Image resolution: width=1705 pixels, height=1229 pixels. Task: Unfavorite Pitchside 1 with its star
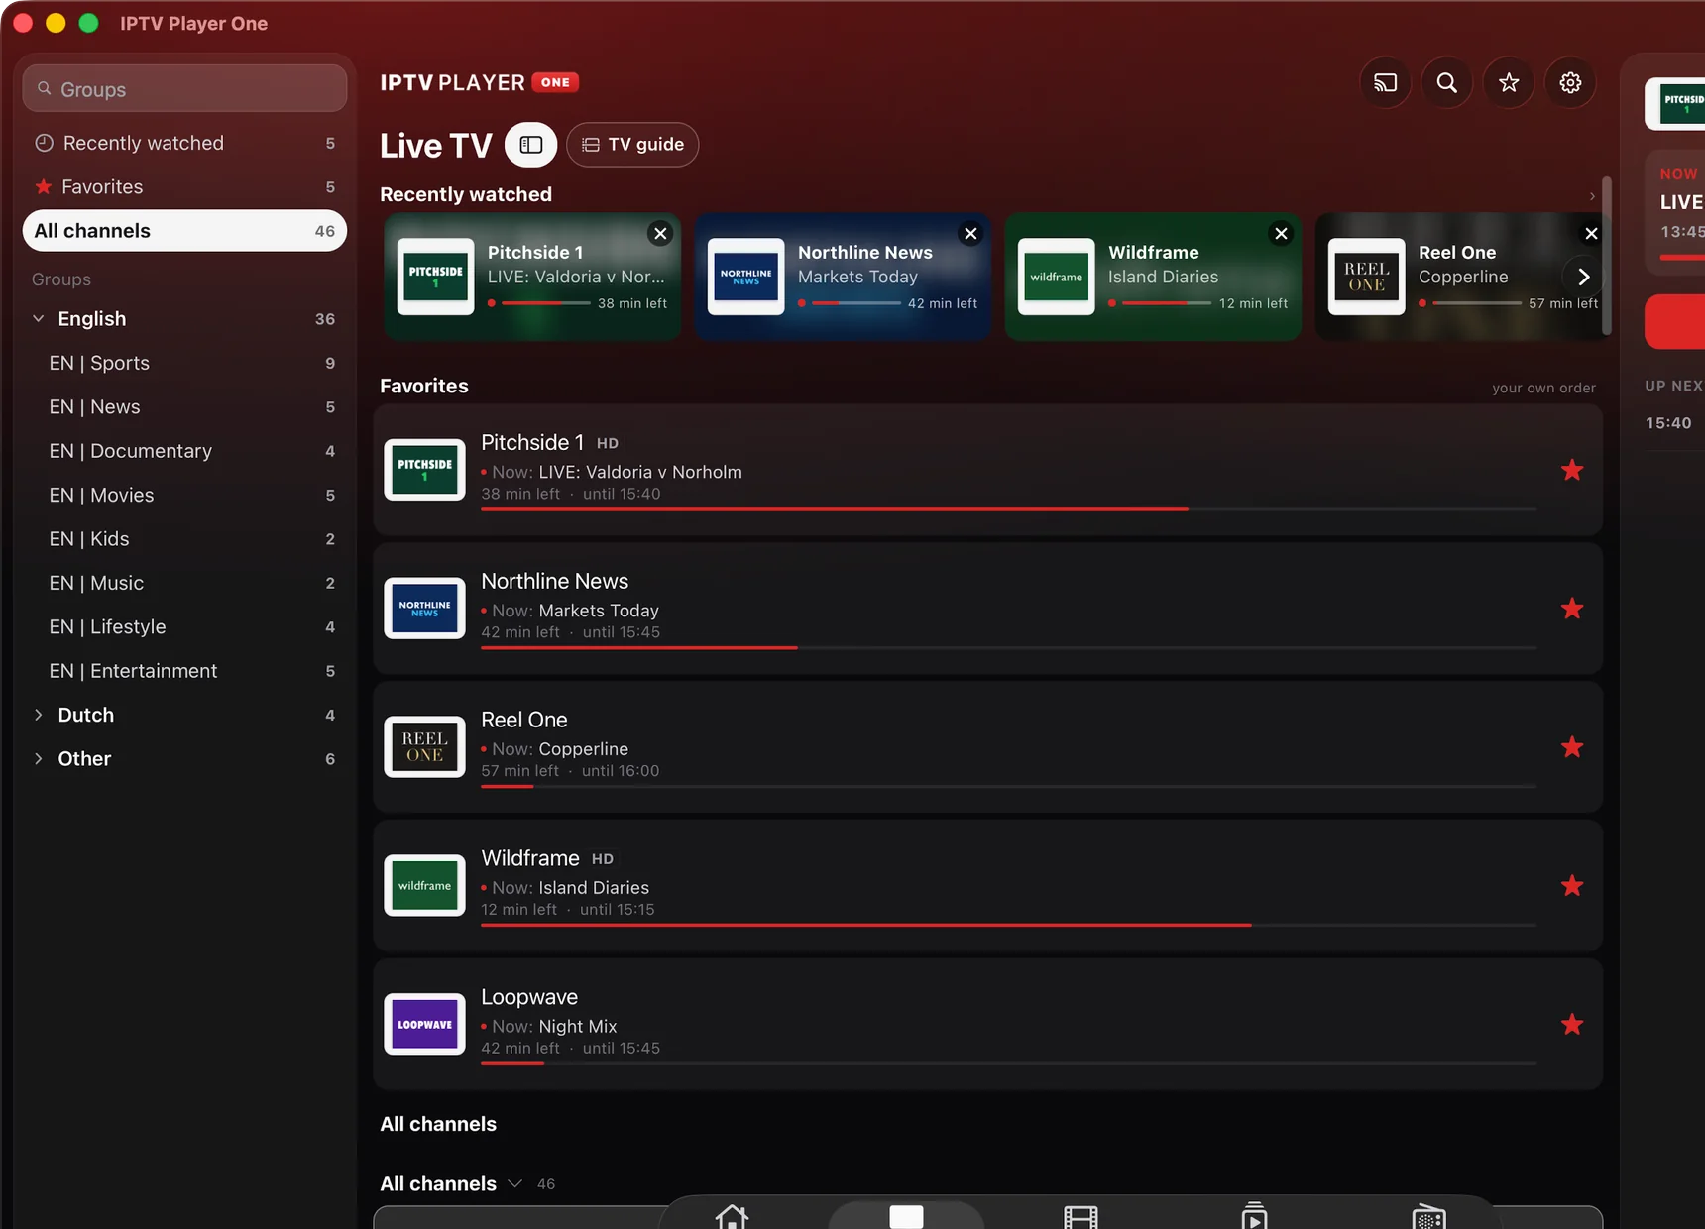click(1572, 470)
